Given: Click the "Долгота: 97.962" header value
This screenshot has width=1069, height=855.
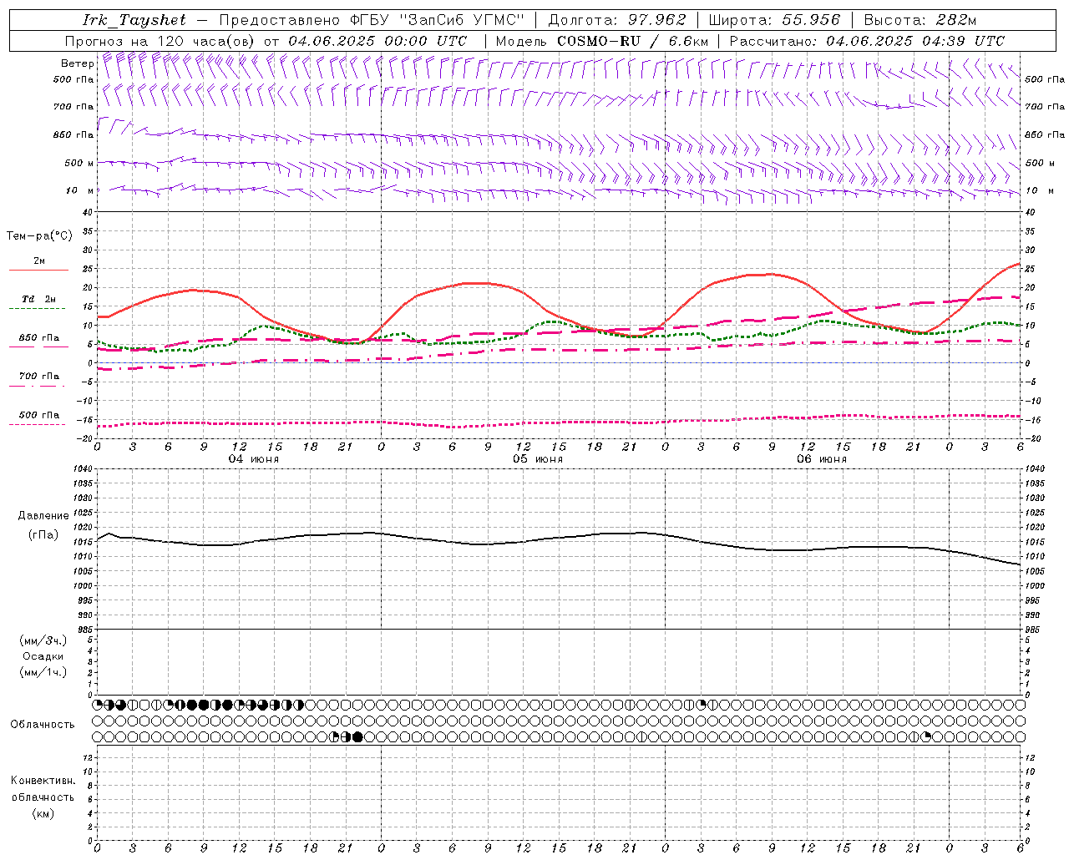Looking at the screenshot, I should pos(617,20).
